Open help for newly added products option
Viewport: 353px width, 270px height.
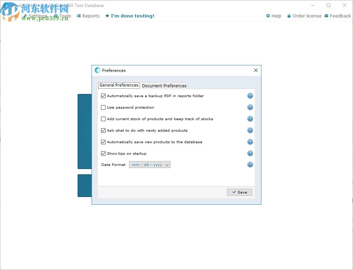pyautogui.click(x=250, y=130)
